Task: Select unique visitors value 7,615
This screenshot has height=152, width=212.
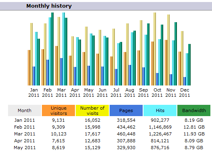Action: click(58, 141)
